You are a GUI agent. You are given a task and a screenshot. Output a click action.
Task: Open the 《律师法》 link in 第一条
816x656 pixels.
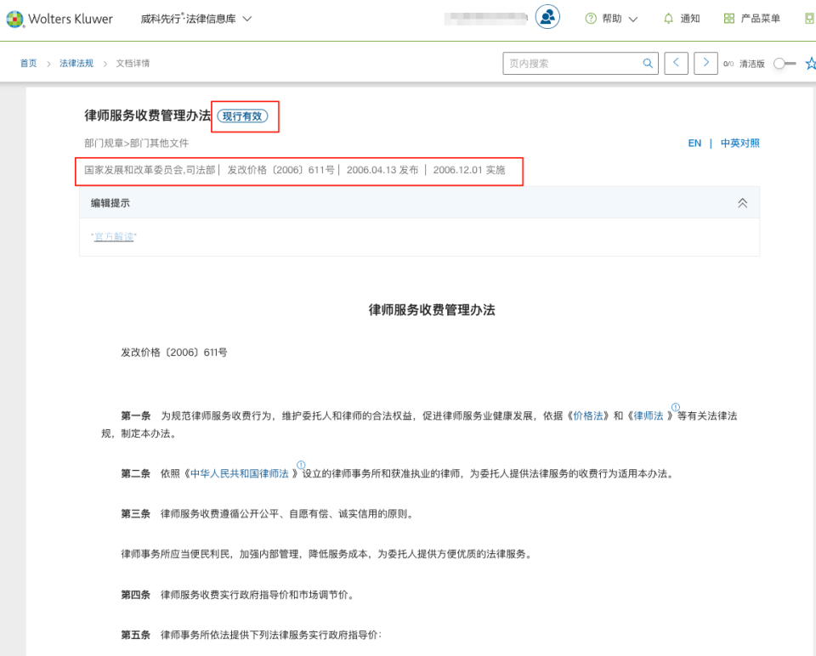click(x=650, y=416)
